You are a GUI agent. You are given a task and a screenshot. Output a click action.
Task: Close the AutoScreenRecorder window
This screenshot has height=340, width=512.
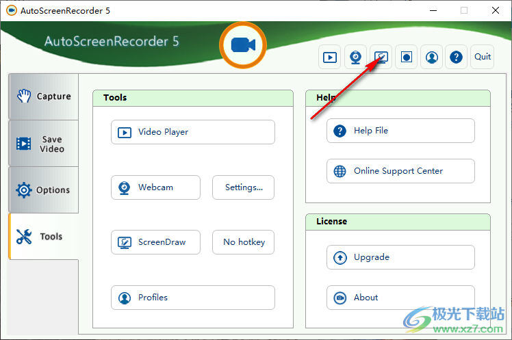496,10
